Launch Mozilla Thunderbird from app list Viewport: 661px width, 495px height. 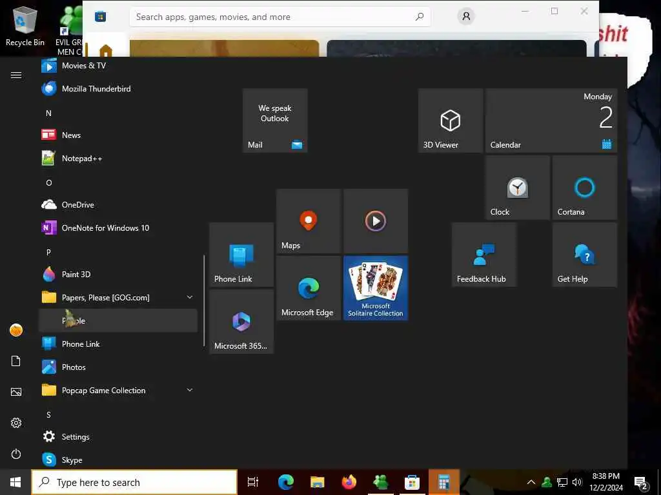click(118, 89)
